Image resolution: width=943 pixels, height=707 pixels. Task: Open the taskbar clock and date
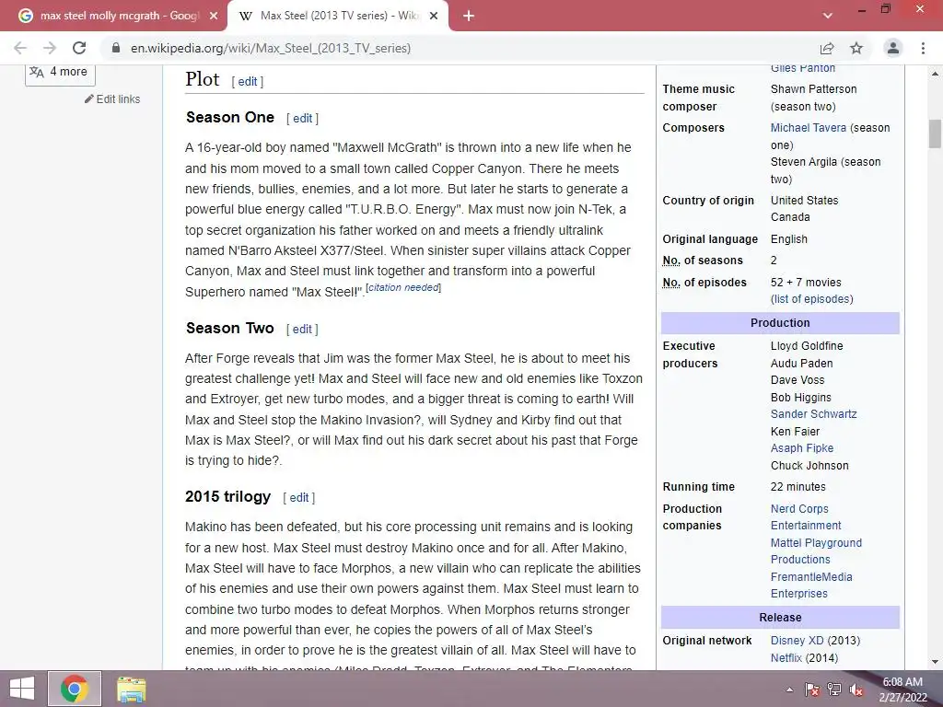[x=902, y=690]
